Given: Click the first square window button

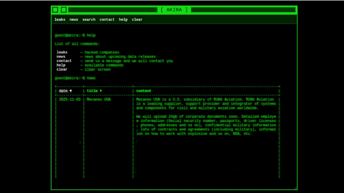Looking at the screenshot, I should [55, 9].
